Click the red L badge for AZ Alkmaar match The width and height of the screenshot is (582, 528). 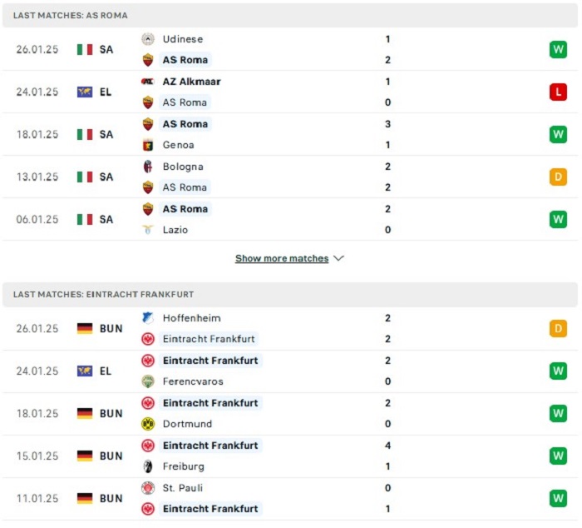pyautogui.click(x=558, y=92)
